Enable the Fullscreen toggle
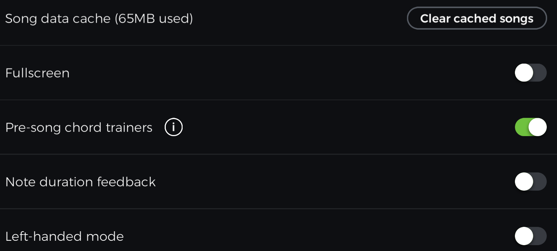Screen dimensions: 557x251 pyautogui.click(x=530, y=73)
